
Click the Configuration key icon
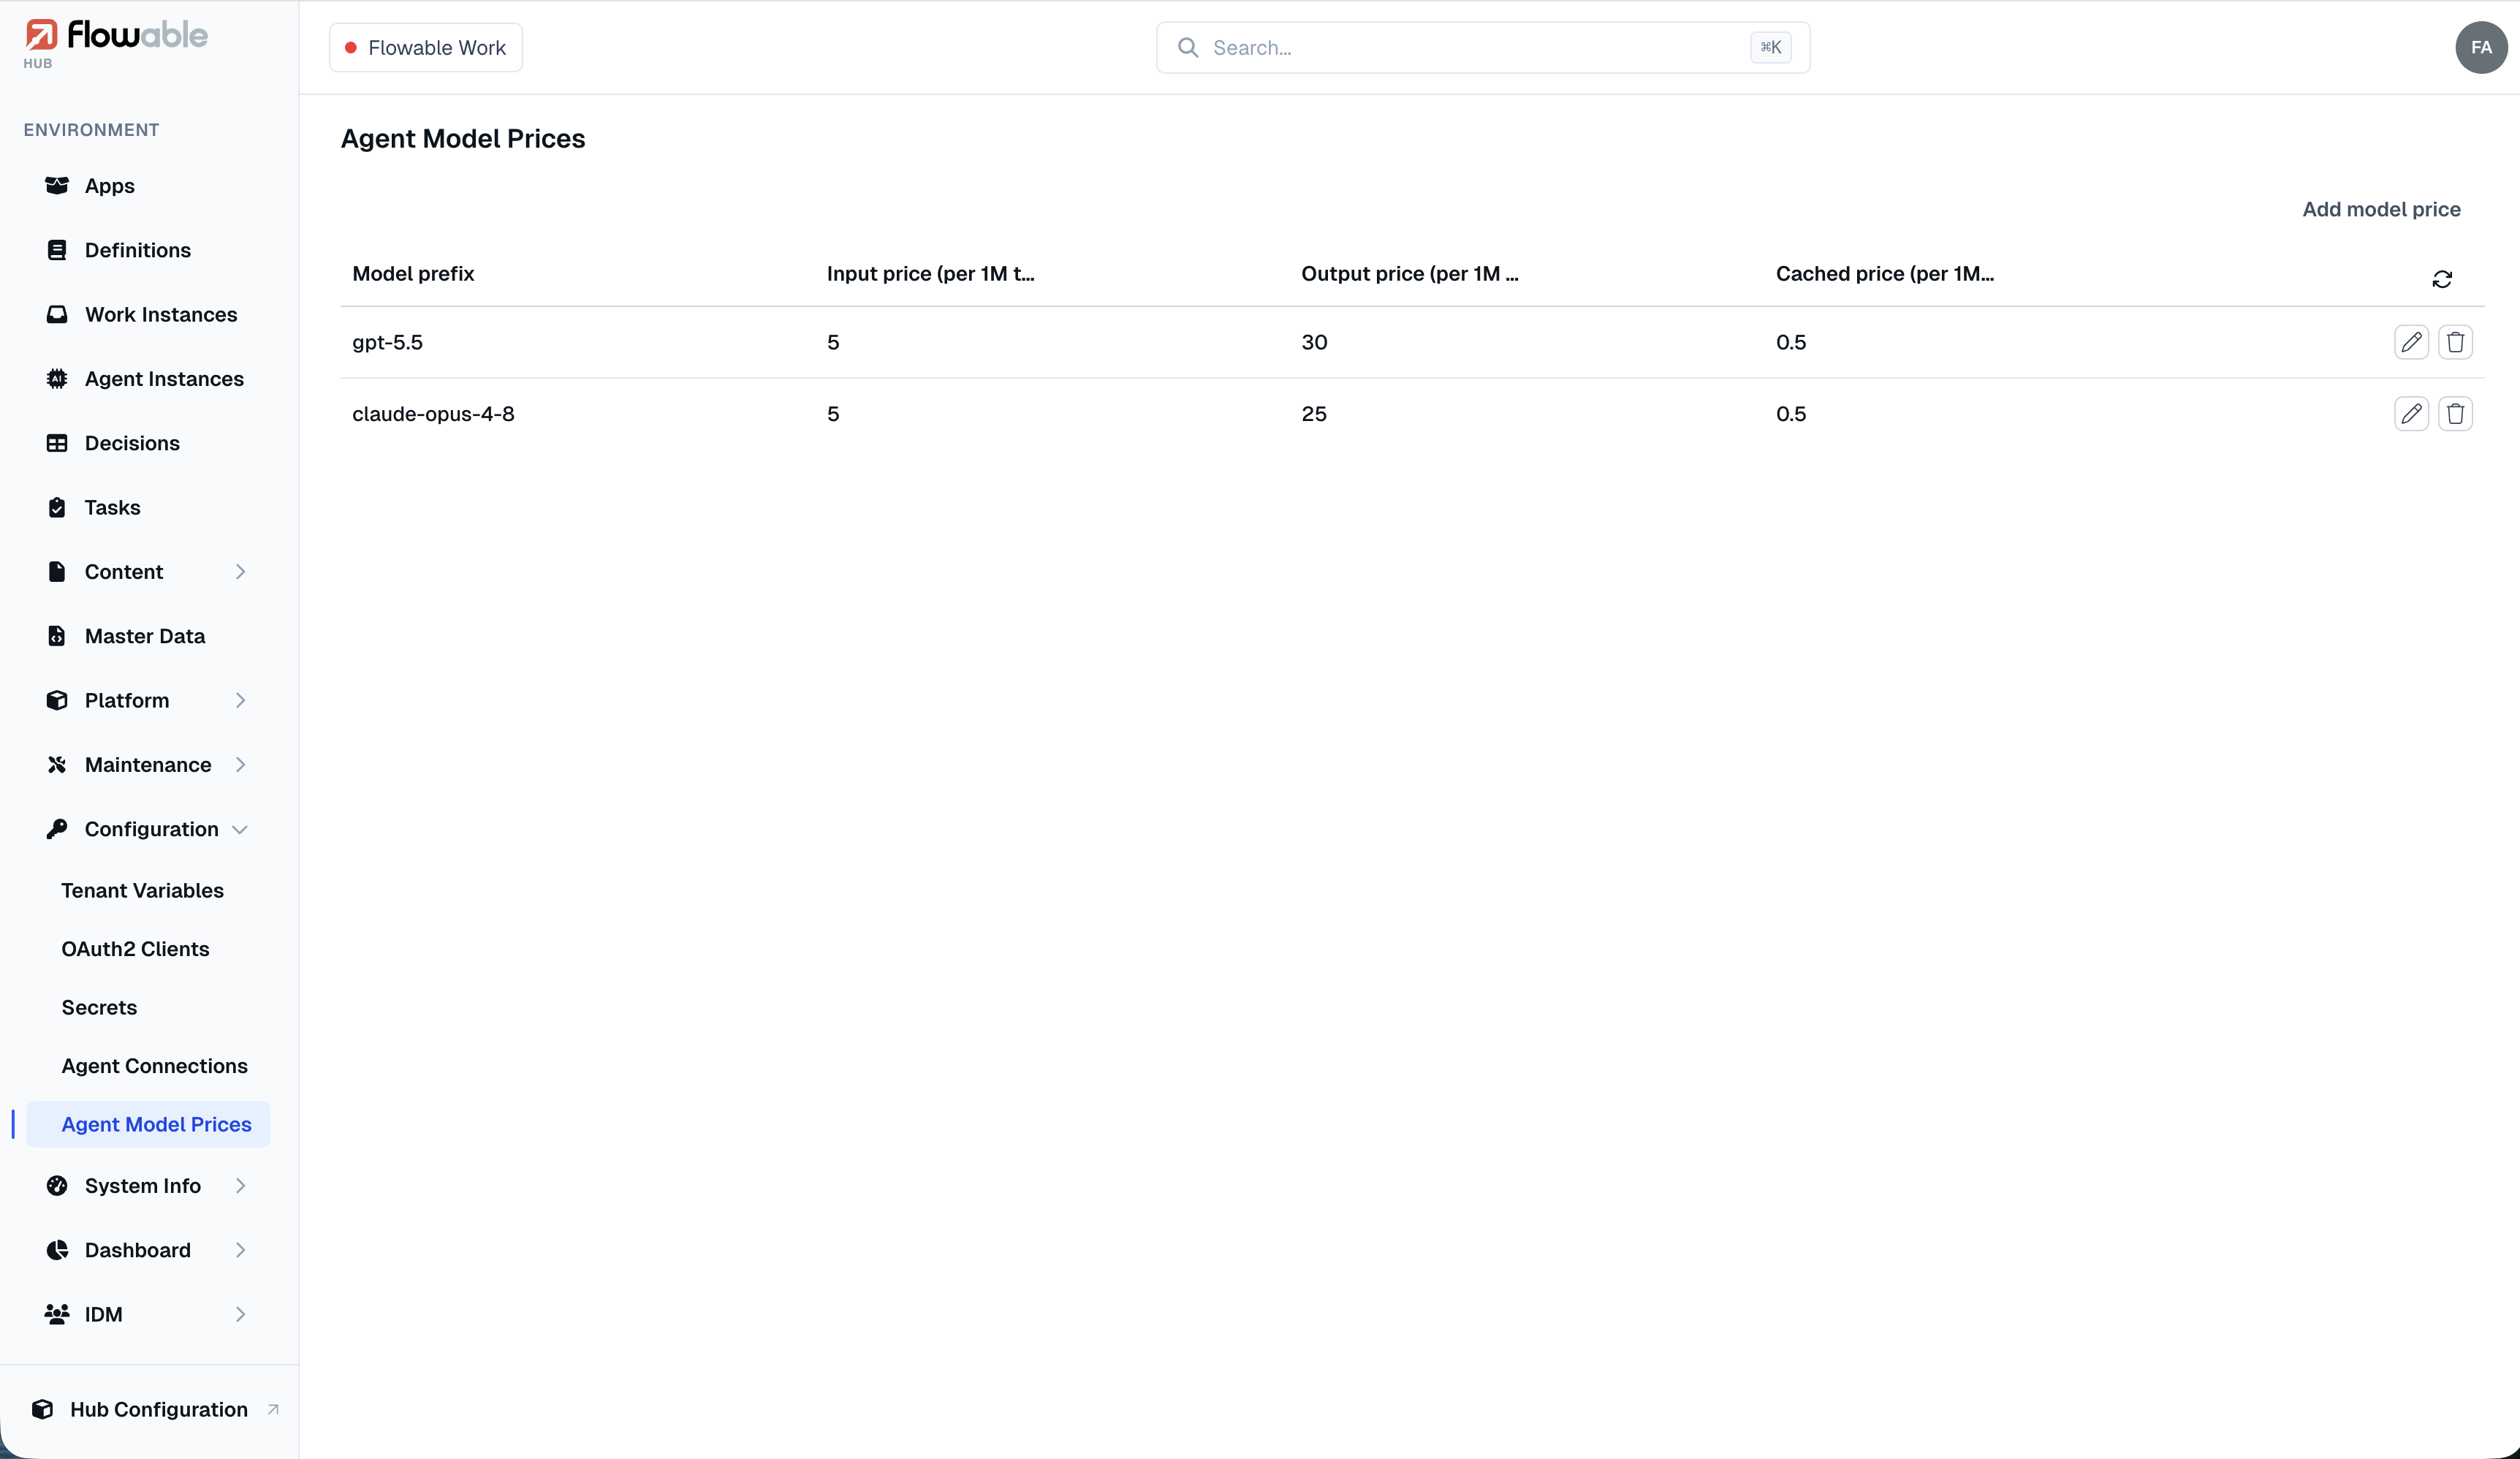pos(57,829)
